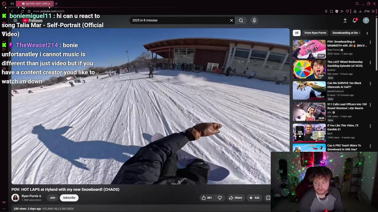
Task: Clear the YouTube search text
Action: (232, 20)
